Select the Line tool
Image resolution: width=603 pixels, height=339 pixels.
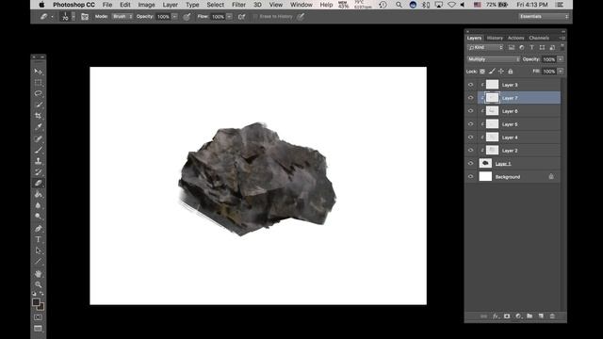tap(38, 262)
